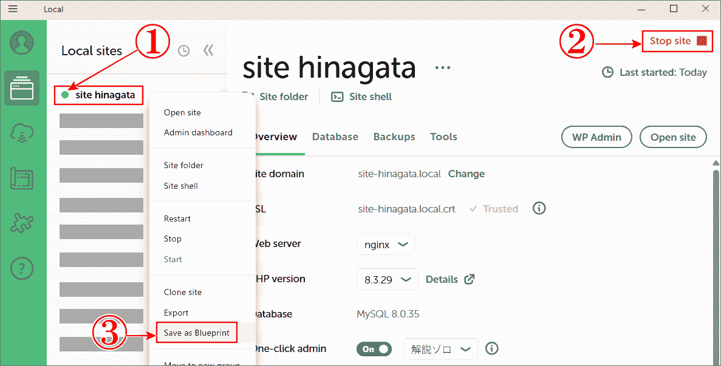Toggle the One-click admin switch

point(374,349)
